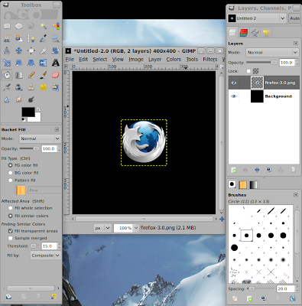Open the Fill by Composite dropdown

tap(45, 256)
